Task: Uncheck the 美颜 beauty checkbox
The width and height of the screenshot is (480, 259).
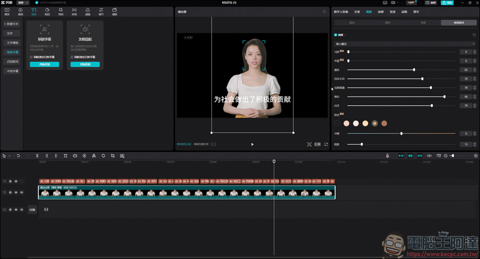Action: point(336,35)
